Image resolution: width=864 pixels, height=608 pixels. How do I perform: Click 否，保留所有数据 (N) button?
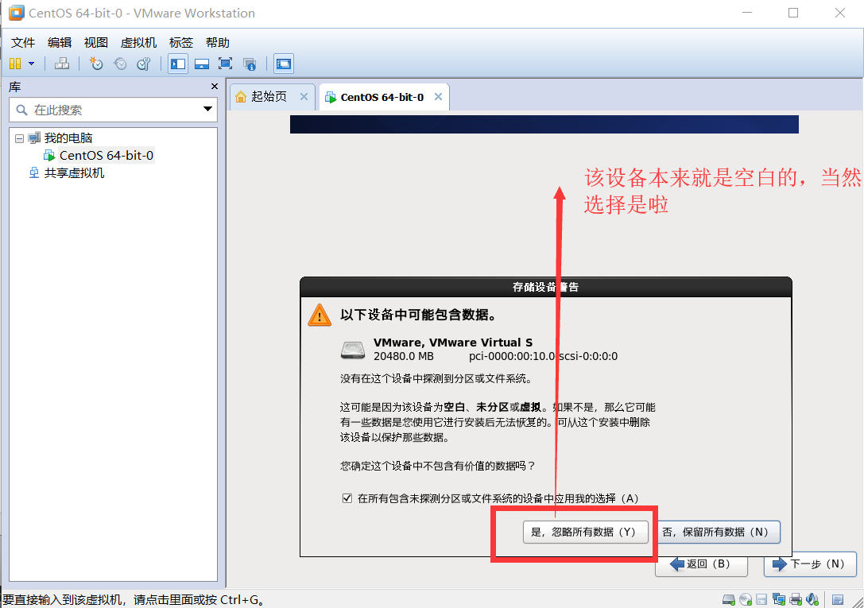pos(718,532)
